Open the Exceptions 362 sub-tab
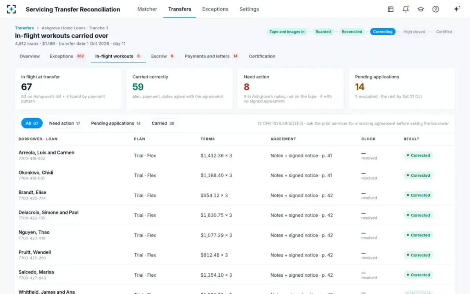This screenshot has height=294, width=470. coord(67,56)
